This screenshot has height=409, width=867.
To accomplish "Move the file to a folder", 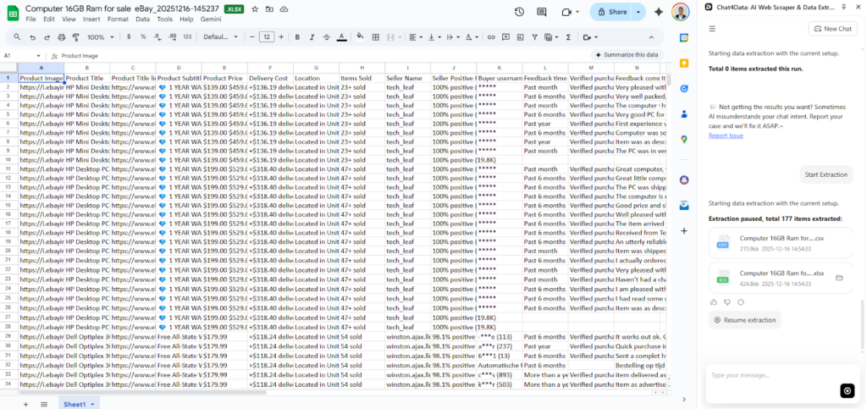I will (x=269, y=9).
